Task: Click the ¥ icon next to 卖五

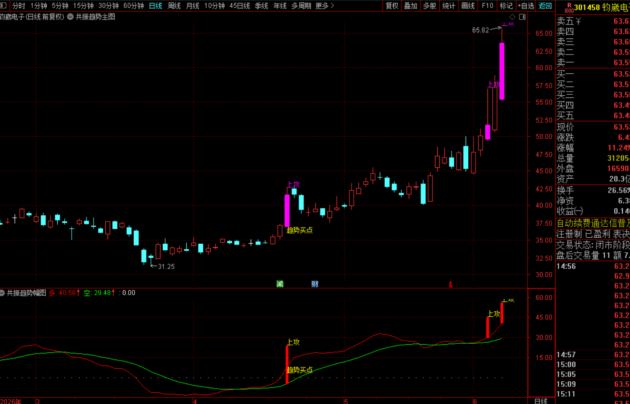Action: point(578,21)
